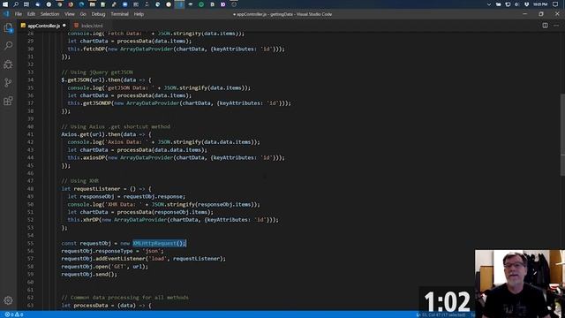Open the Edit menu

(x=31, y=14)
